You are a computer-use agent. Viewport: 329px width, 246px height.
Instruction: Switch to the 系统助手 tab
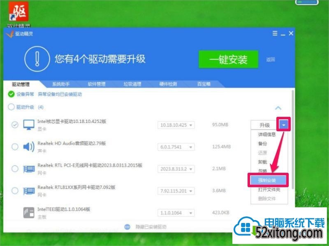click(61, 84)
